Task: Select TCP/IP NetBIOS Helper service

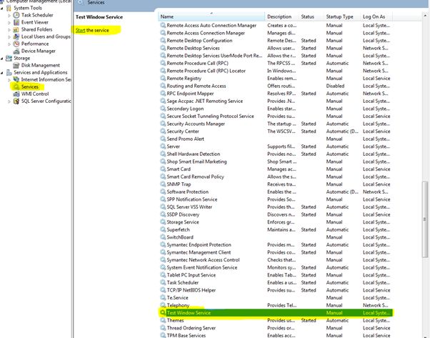Action: point(191,290)
